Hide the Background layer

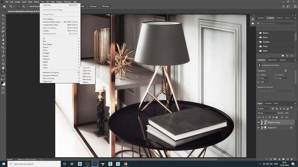tap(258, 128)
